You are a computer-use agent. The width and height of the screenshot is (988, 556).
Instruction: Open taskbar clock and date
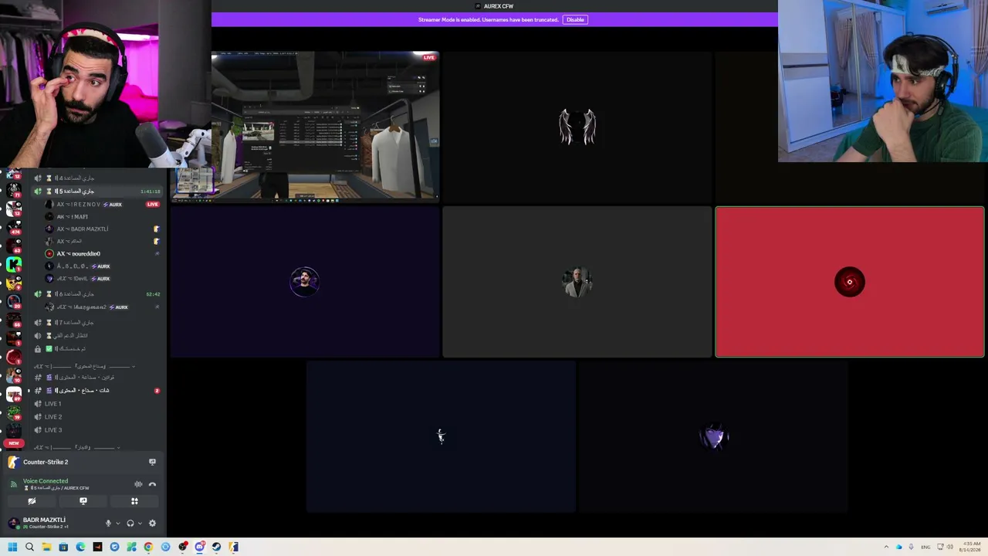971,547
